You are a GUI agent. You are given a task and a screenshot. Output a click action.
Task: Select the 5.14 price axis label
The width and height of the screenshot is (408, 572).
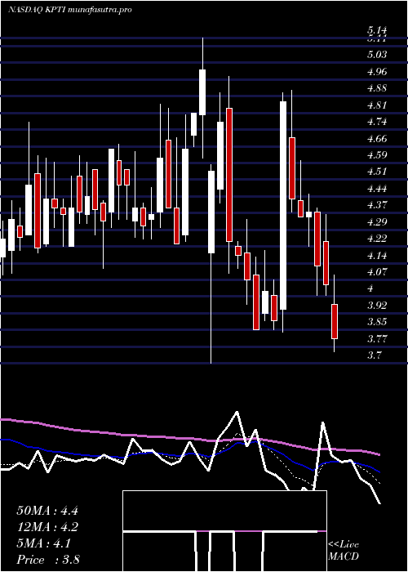[x=377, y=30]
